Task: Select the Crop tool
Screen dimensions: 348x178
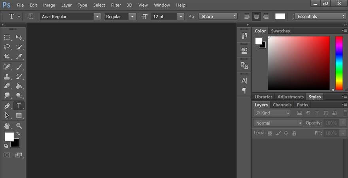Action: pyautogui.click(x=7, y=57)
